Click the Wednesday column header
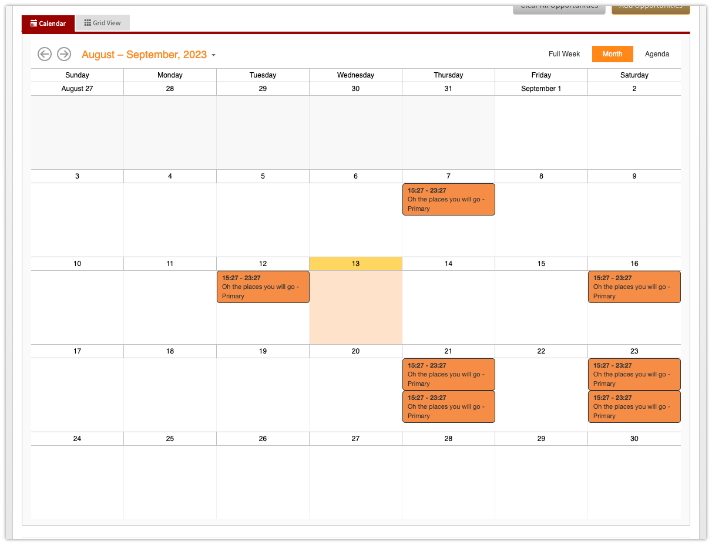 point(355,75)
